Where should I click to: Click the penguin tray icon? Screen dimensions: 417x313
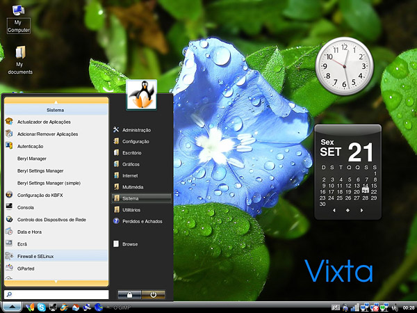345,307
